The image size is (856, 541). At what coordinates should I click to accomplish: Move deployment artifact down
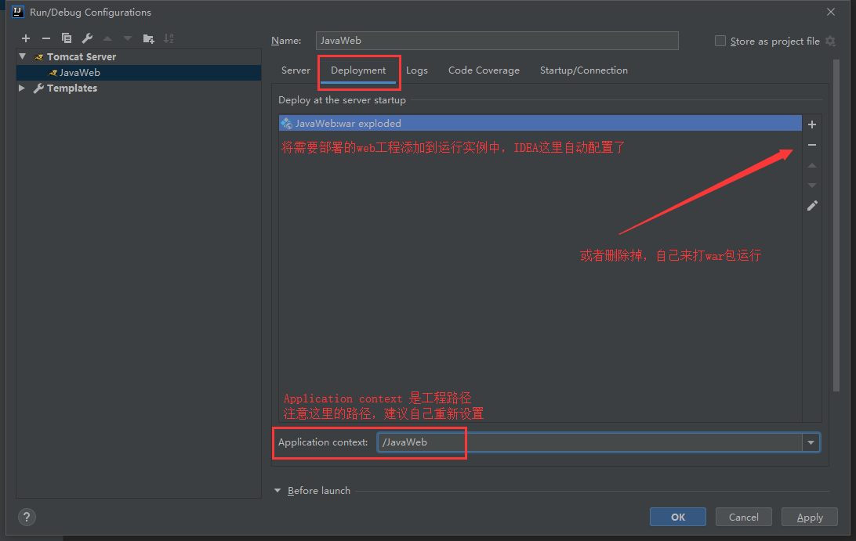point(812,186)
